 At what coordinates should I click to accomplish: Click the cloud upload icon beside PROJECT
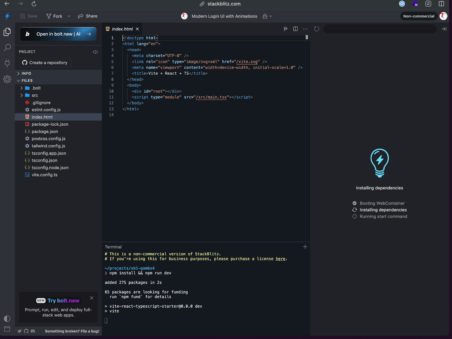tap(95, 52)
